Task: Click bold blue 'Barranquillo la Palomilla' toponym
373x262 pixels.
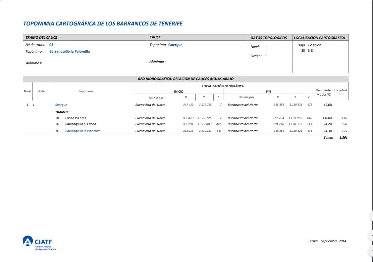Action: pyautogui.click(x=70, y=51)
